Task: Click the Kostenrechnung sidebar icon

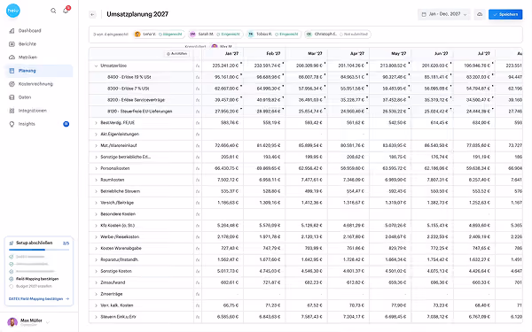Action: (x=12, y=84)
